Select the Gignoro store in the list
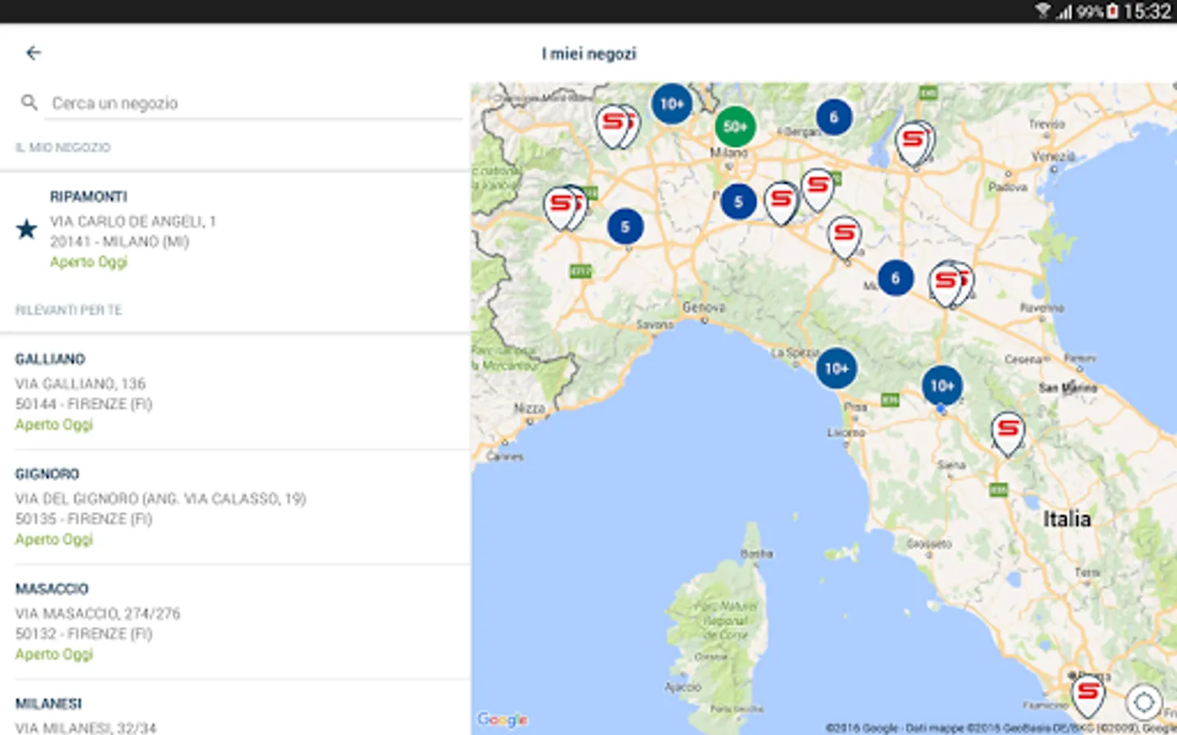Screen dimensions: 1177x735 [x=235, y=506]
